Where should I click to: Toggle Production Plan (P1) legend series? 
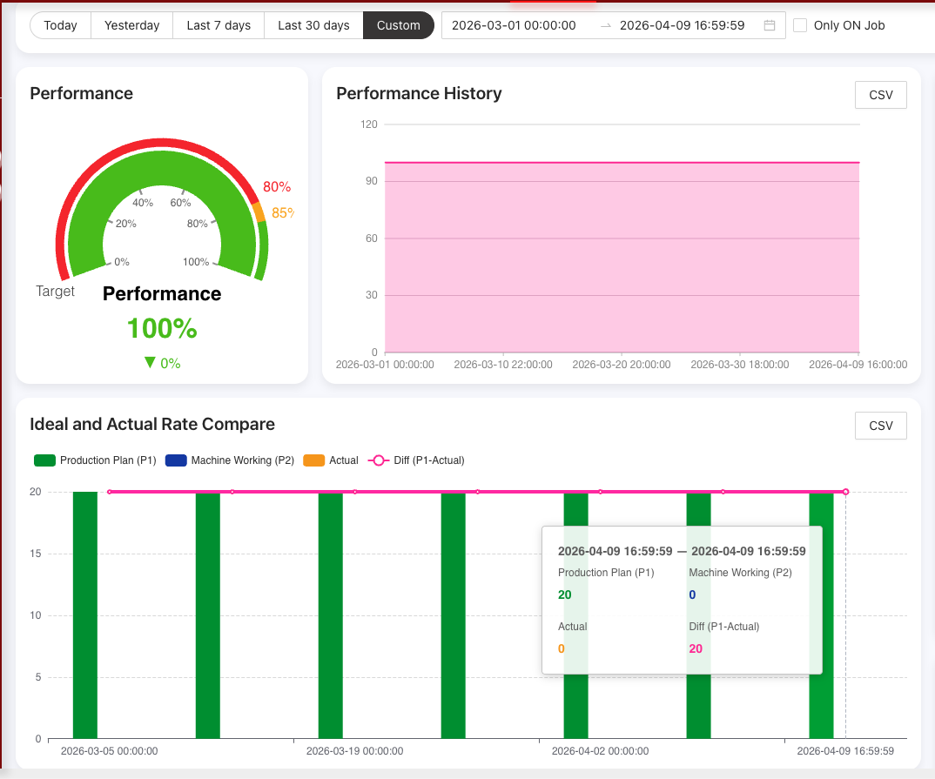point(95,460)
